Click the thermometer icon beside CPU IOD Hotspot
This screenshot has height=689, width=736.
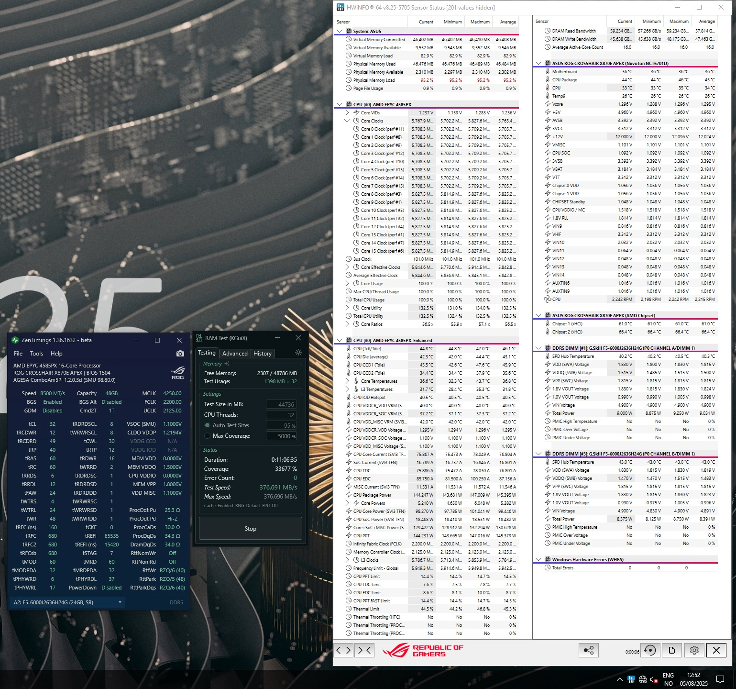(x=349, y=397)
